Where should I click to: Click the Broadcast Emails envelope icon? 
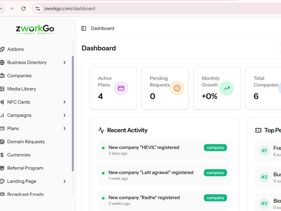2,194
